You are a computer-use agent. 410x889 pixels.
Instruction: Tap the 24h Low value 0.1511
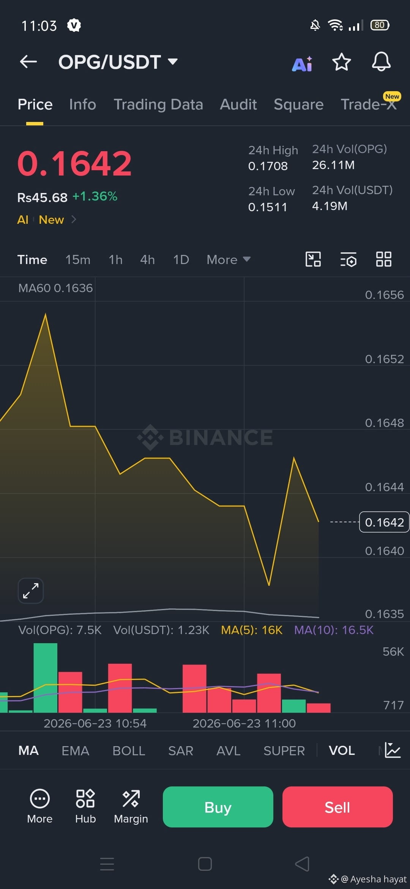268,207
